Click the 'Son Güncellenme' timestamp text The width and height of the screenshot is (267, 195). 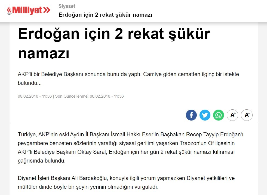pyautogui.click(x=89, y=96)
